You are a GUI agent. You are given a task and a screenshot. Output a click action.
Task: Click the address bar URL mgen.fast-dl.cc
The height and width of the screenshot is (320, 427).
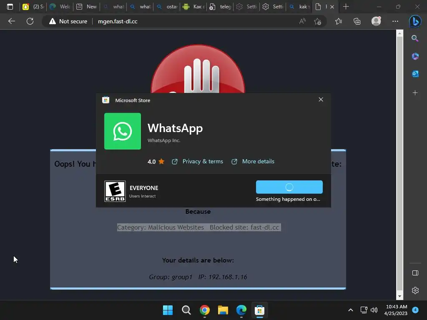[x=118, y=21]
